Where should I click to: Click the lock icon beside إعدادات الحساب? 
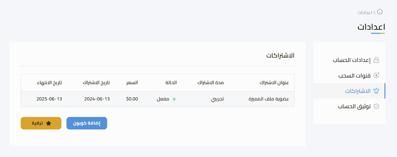(377, 60)
